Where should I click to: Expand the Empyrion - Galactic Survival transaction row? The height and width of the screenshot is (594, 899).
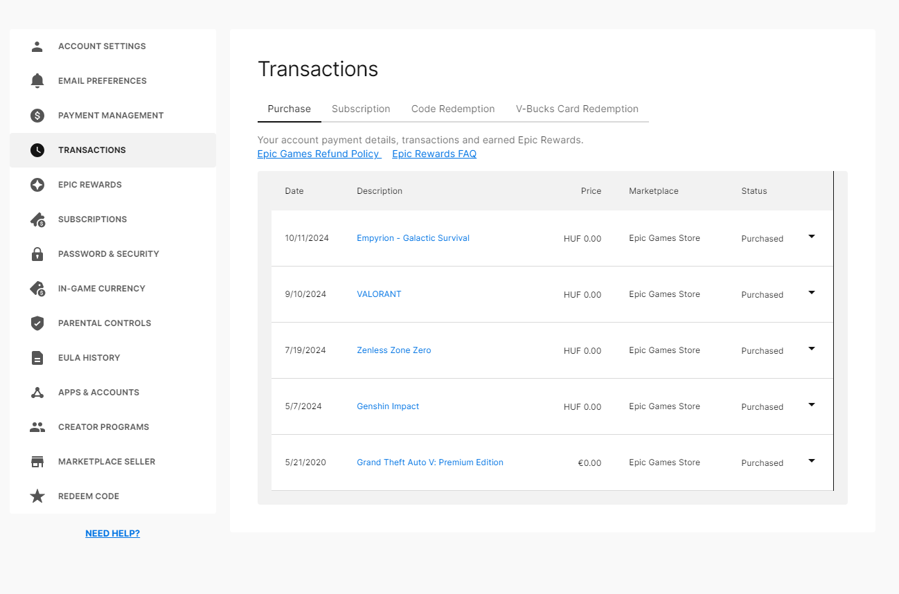tap(812, 237)
